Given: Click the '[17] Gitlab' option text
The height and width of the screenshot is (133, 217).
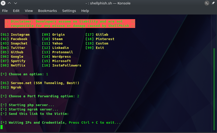Looking at the screenshot, I should click(x=97, y=35).
